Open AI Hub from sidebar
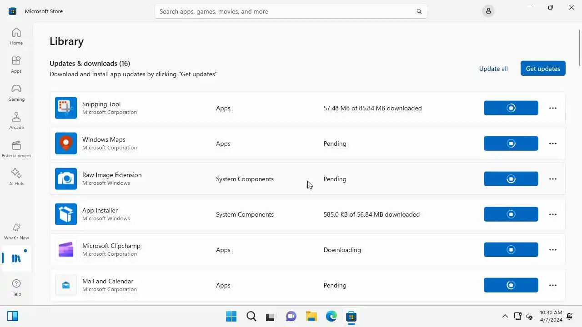This screenshot has height=327, width=582. [x=16, y=177]
